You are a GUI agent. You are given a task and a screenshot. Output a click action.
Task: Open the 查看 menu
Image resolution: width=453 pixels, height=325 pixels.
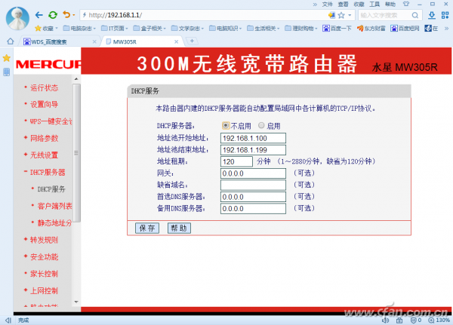(344, 4)
